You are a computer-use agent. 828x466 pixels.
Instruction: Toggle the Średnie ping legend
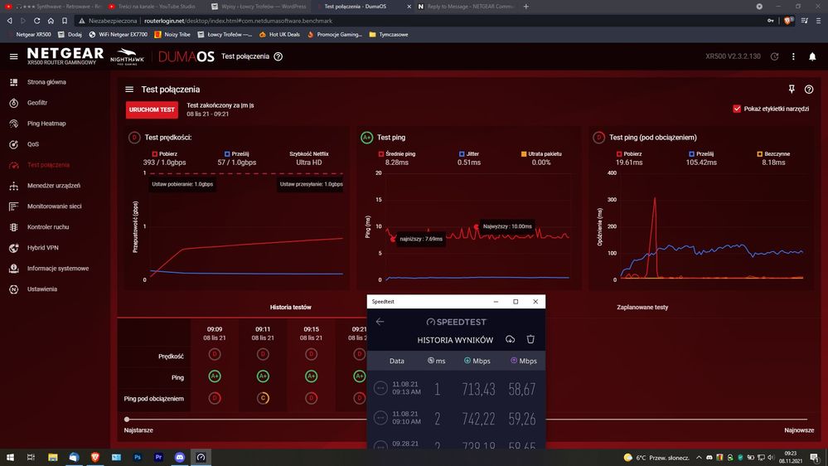point(396,153)
